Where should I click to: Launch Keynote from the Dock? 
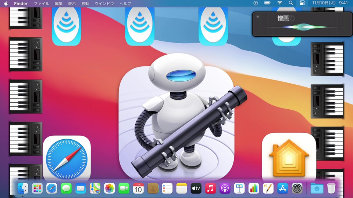pos(239,188)
